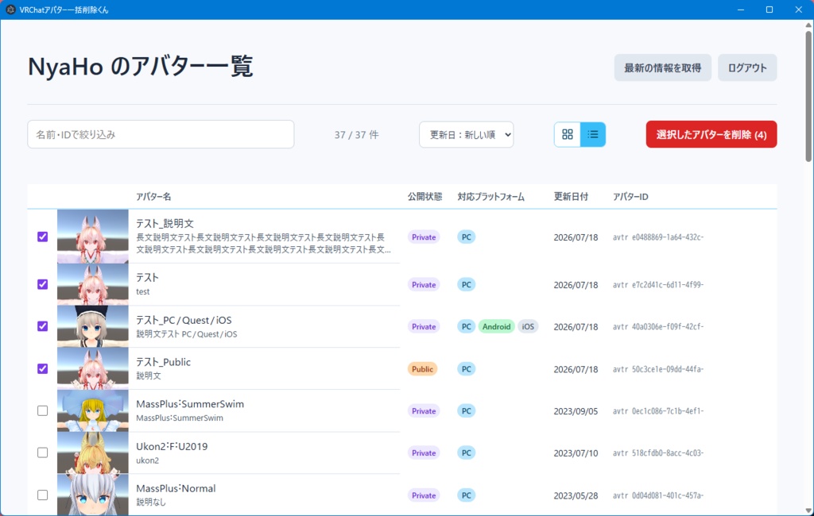
Task: Open thumbnail of Ukon2:F:U2019 avatar
Action: point(93,452)
